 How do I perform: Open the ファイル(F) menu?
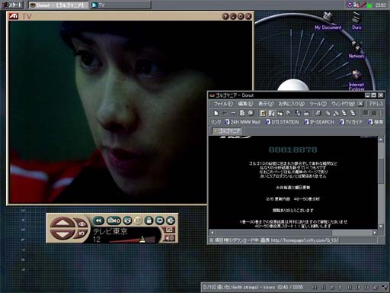pyautogui.click(x=223, y=104)
